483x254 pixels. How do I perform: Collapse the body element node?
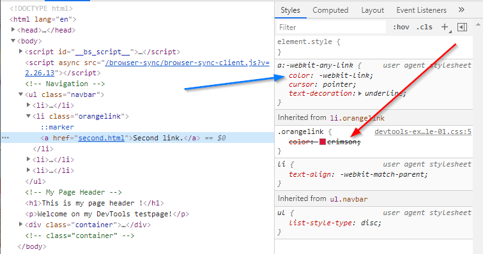(x=13, y=41)
